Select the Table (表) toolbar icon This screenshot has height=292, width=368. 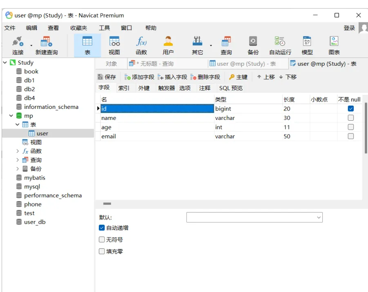(87, 45)
